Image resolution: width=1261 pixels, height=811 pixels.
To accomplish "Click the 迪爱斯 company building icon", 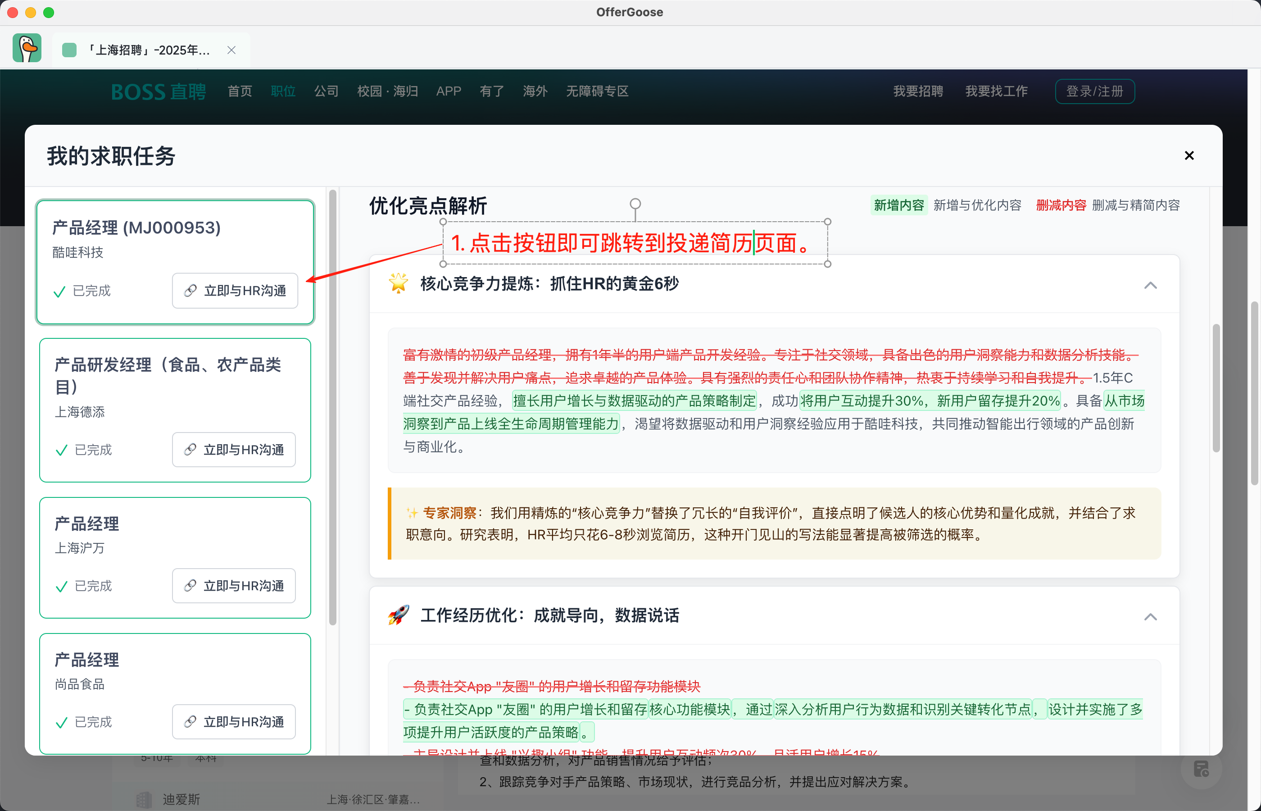I will [144, 799].
